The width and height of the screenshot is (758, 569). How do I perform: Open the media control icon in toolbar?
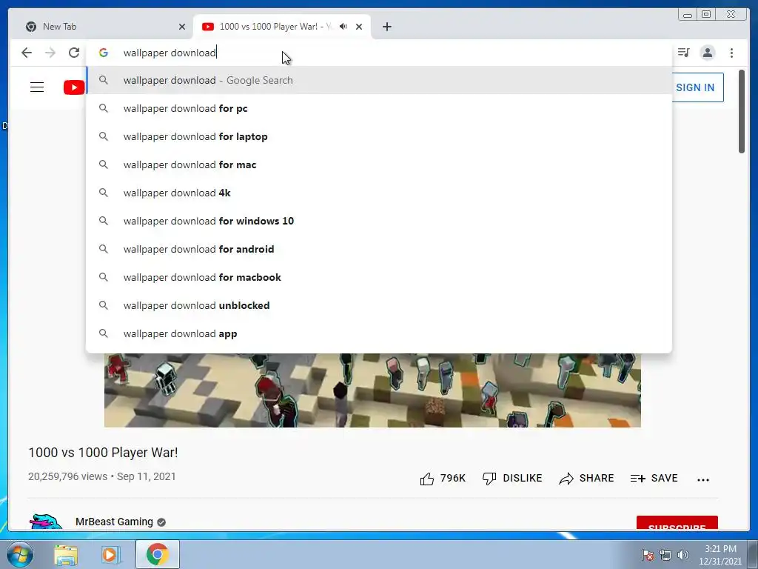pos(683,53)
